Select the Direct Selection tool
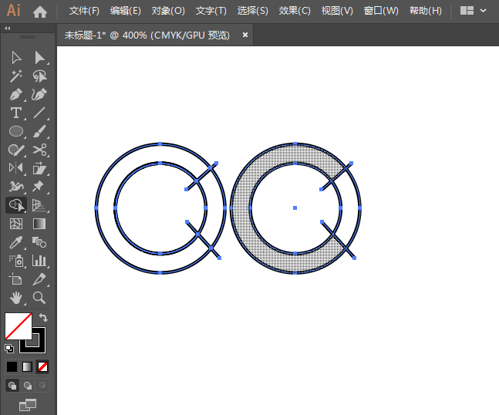The image size is (499, 415). tap(39, 58)
